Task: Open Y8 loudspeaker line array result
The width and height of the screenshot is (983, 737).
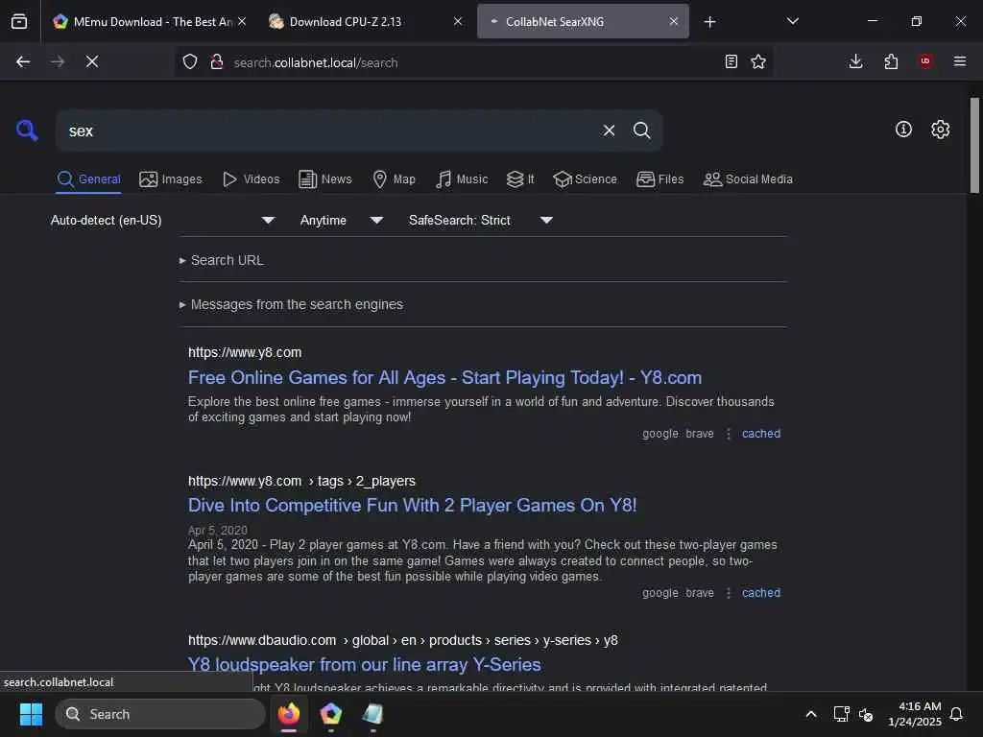Action: [x=364, y=664]
